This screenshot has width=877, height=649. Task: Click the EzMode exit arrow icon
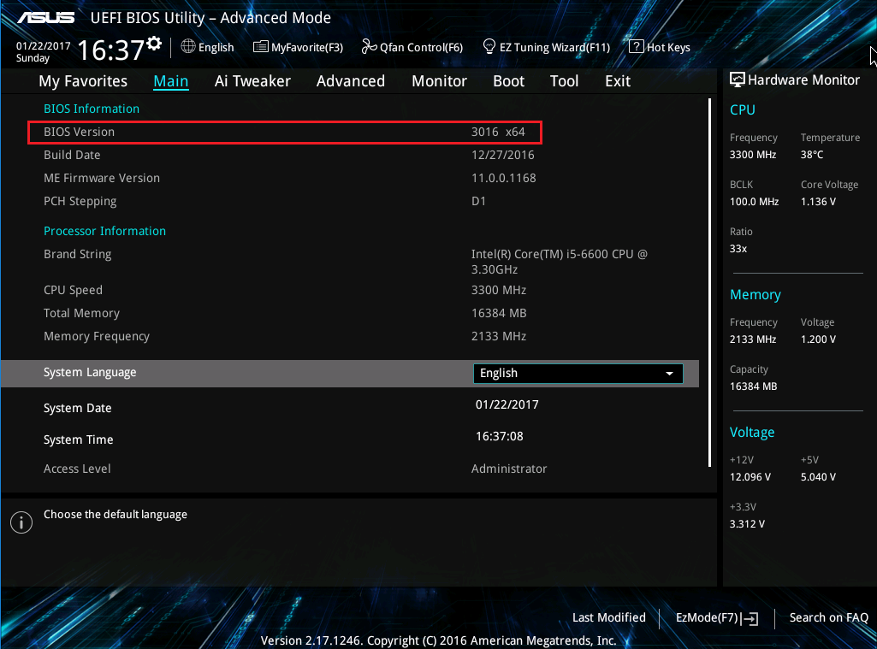point(750,618)
